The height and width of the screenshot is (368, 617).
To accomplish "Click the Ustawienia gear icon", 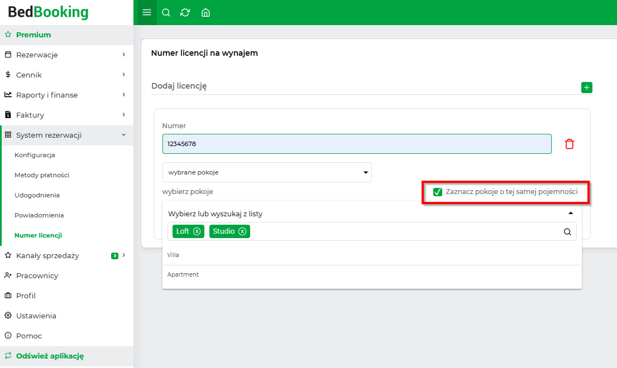I will click(x=8, y=316).
